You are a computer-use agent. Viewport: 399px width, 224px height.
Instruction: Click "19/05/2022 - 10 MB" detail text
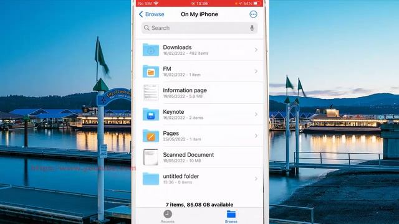pyautogui.click(x=182, y=161)
